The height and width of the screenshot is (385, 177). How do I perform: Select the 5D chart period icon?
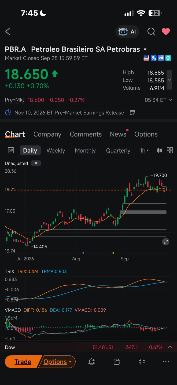tap(11, 150)
